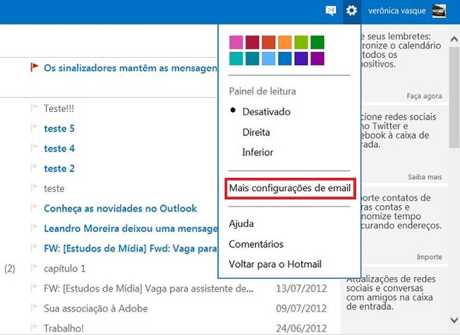Click the red flag beside the flagged messages banner

point(34,67)
